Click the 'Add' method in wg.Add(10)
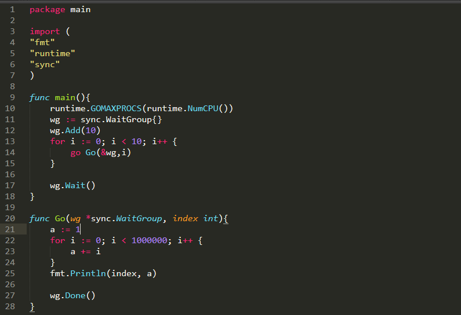 pyautogui.click(x=72, y=130)
